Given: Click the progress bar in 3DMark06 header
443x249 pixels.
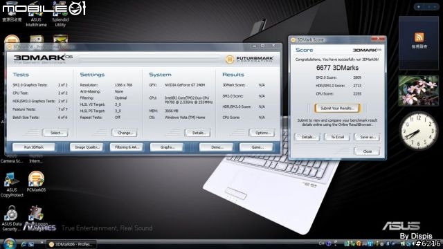Looking at the screenshot, I should coord(149,59).
